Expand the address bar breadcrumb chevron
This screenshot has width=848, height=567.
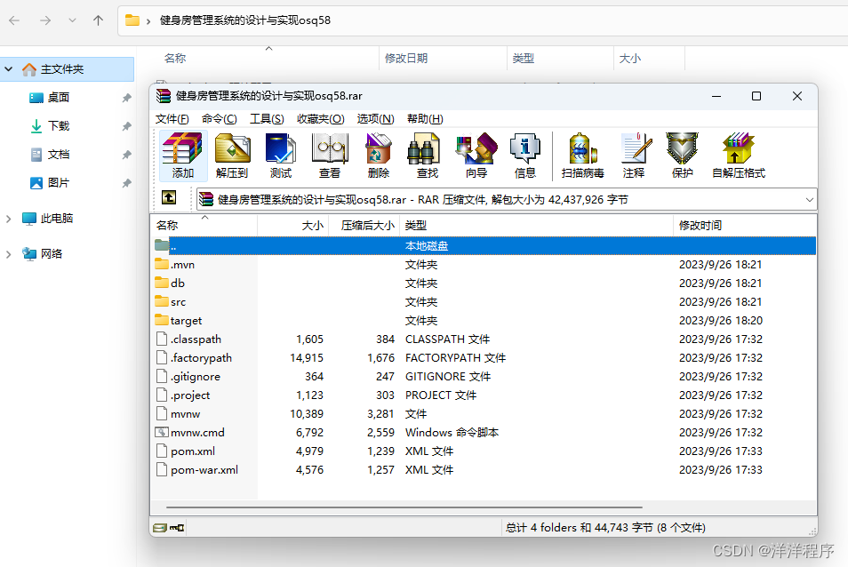[148, 21]
